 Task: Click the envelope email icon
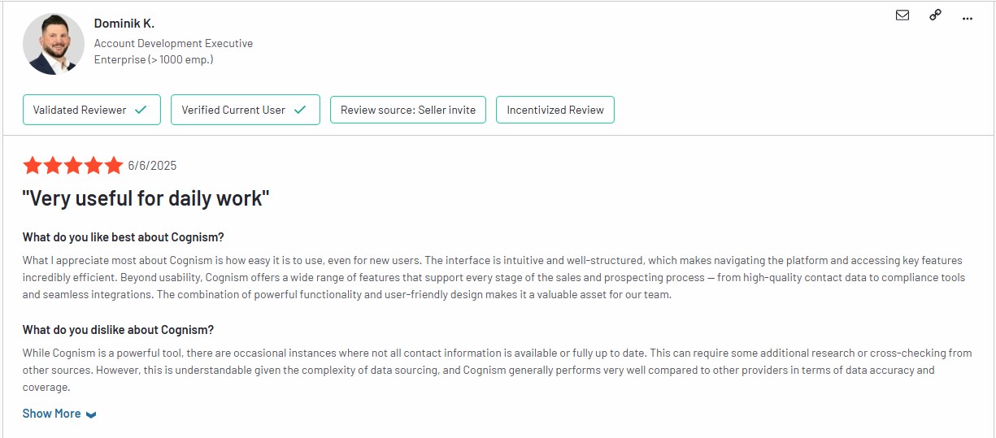[x=902, y=15]
